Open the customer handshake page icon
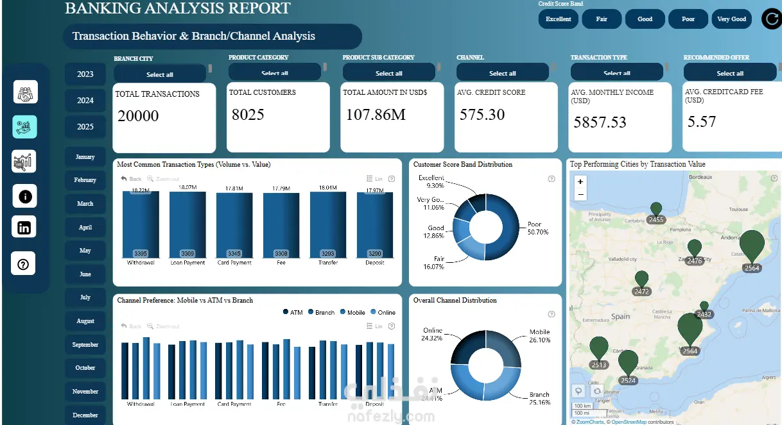Viewport: 782px width, 425px height. coord(26,92)
